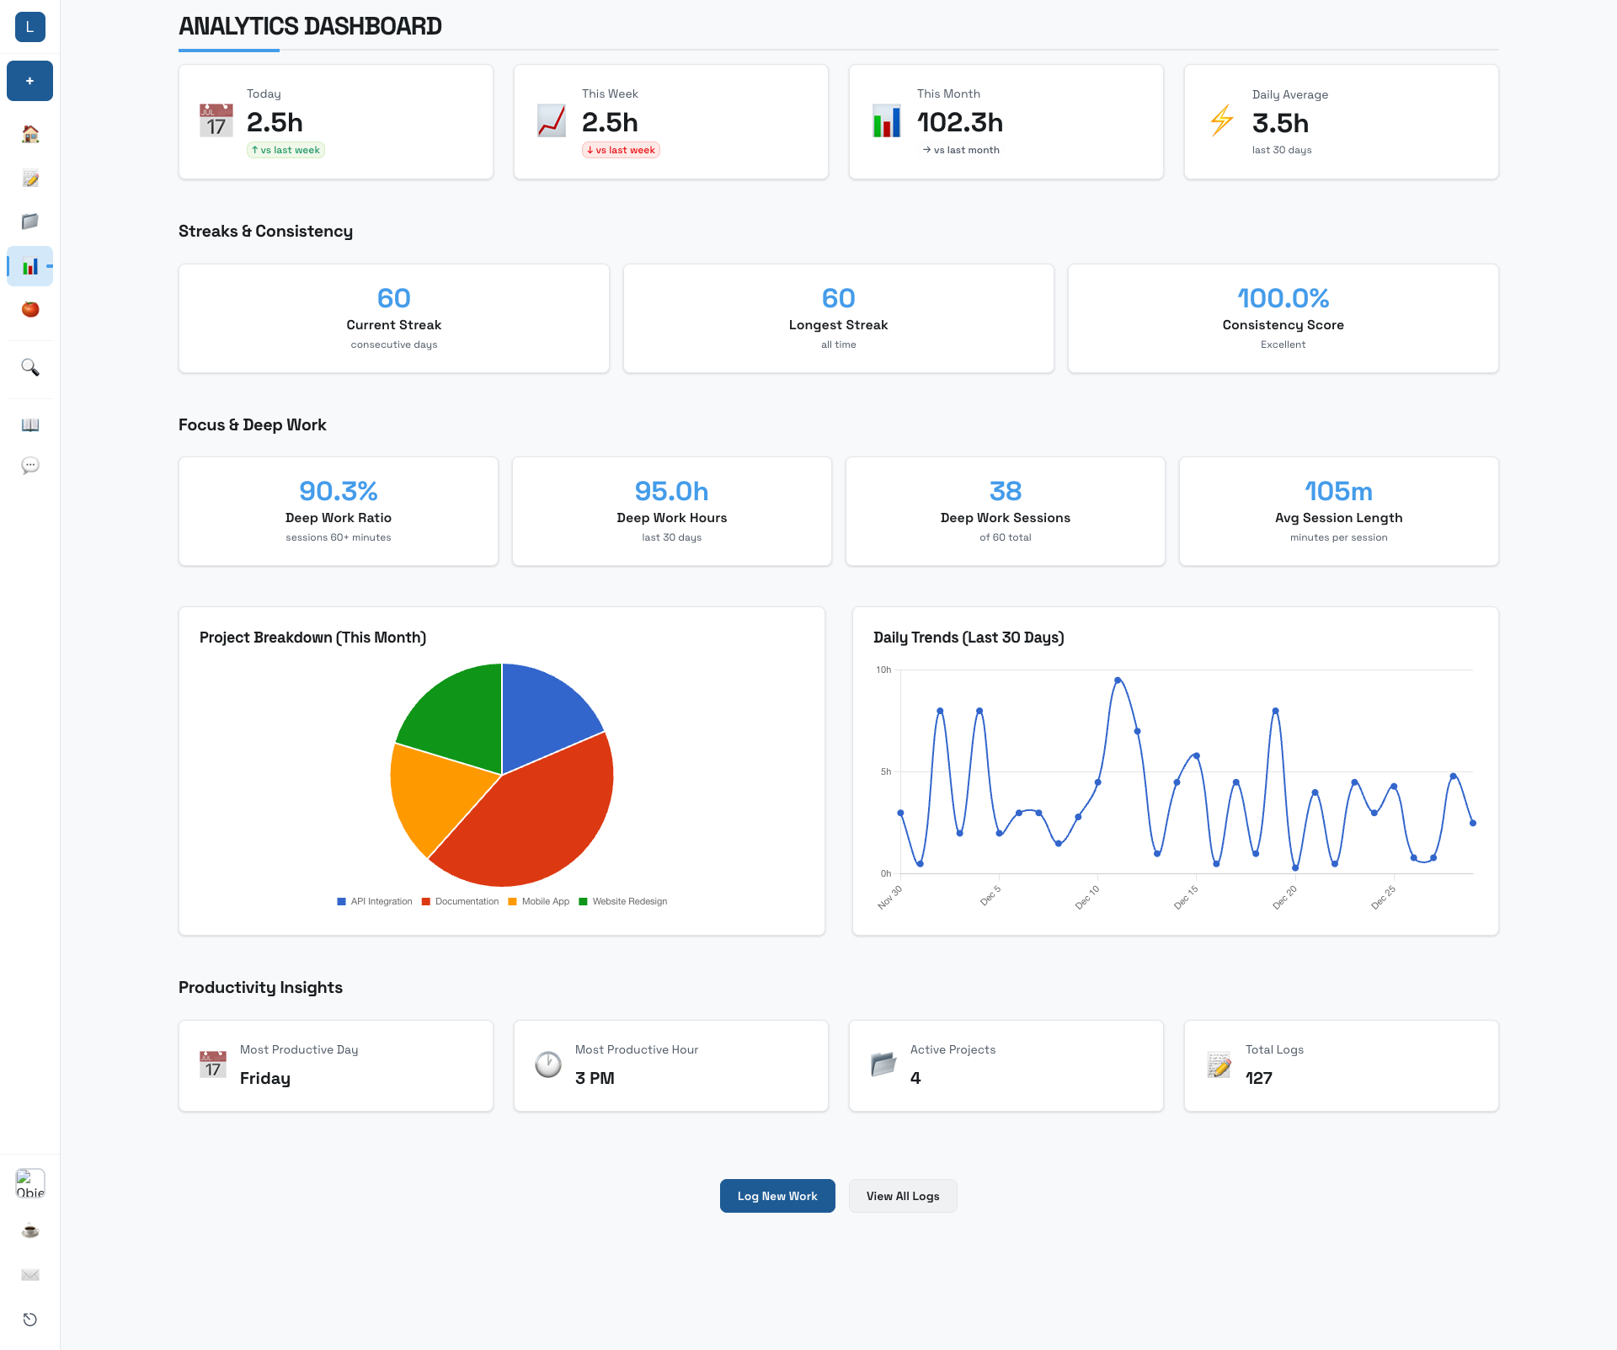Click the speech bubble chat icon
The width and height of the screenshot is (1617, 1350).
coord(29,465)
